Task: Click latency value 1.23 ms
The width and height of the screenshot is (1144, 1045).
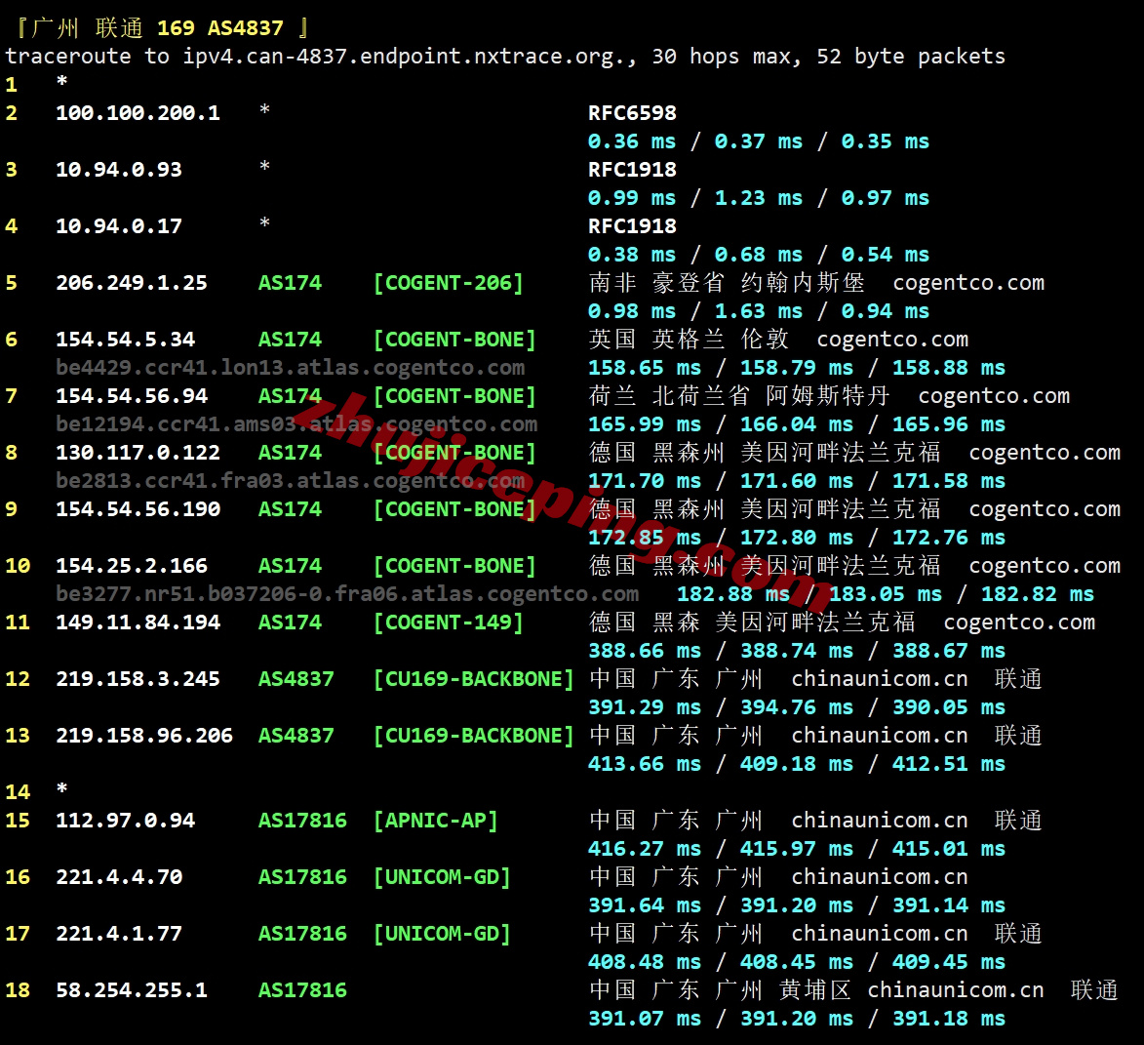Action: point(759,198)
